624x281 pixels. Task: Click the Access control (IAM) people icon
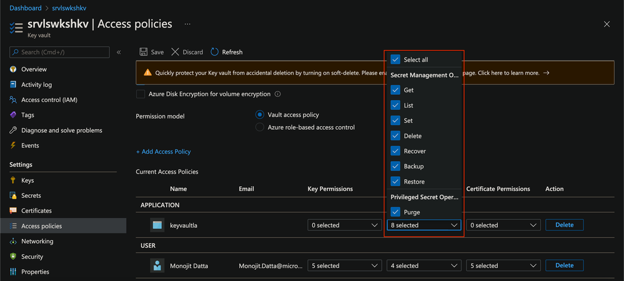point(13,100)
